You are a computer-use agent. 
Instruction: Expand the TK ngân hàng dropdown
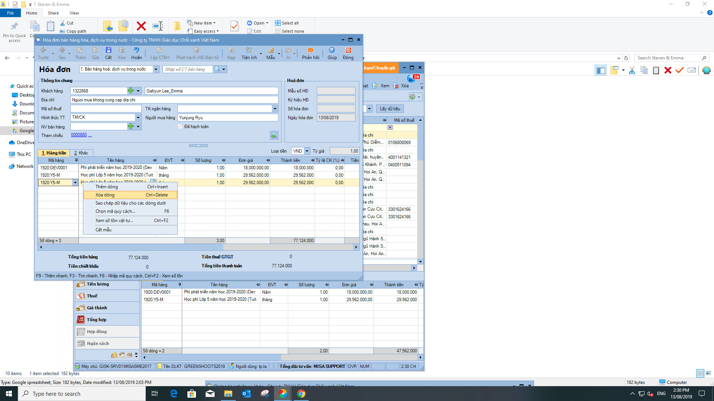coord(275,109)
